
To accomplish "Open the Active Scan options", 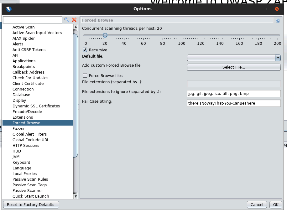I will pos(23,27).
